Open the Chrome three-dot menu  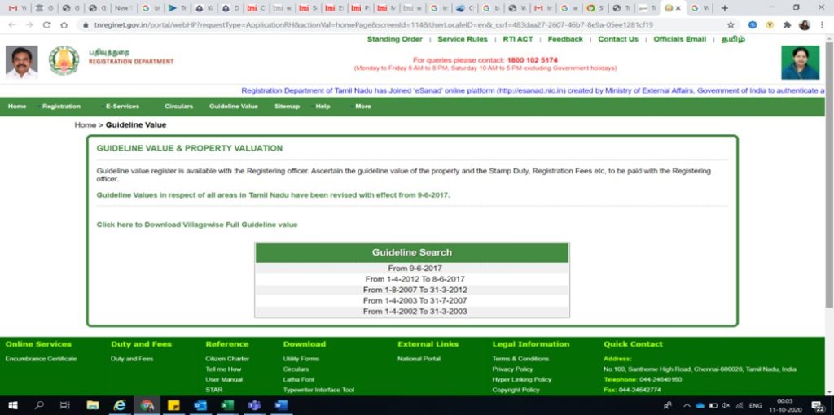(822, 25)
